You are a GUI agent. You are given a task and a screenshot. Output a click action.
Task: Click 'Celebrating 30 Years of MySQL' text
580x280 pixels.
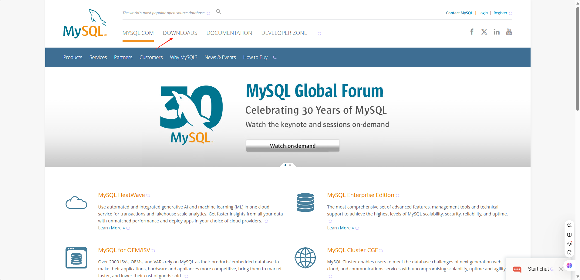click(316, 110)
